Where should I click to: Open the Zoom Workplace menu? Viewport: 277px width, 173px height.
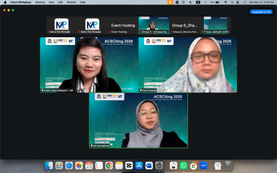pyautogui.click(x=21, y=2)
